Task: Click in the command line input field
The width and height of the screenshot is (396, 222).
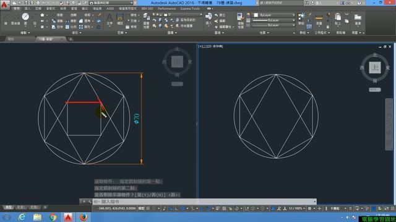Action: click(x=205, y=202)
